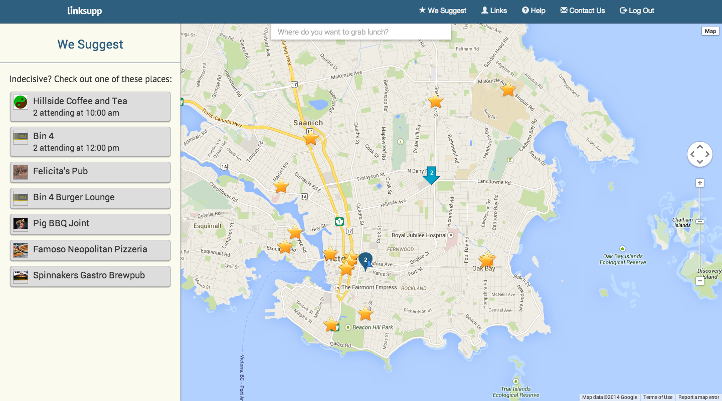Click the star marker at Oak Bay
Image resolution: width=722 pixels, height=401 pixels.
(487, 260)
